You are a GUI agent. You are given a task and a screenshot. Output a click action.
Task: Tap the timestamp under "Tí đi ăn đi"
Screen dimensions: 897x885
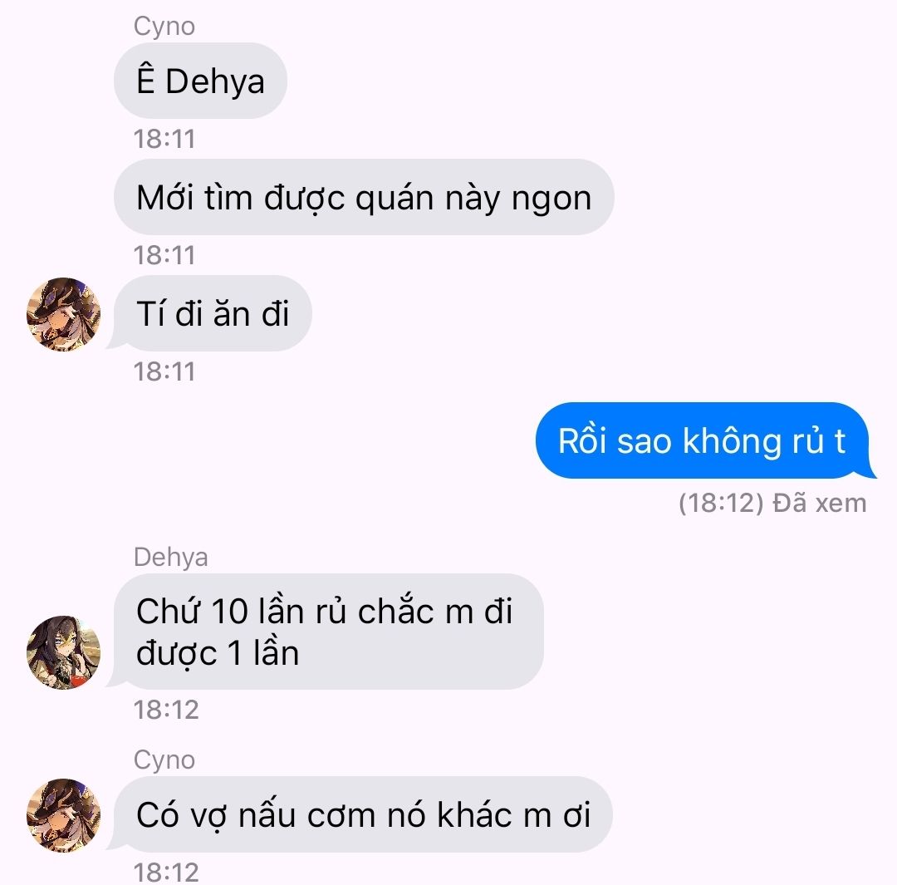click(x=164, y=371)
